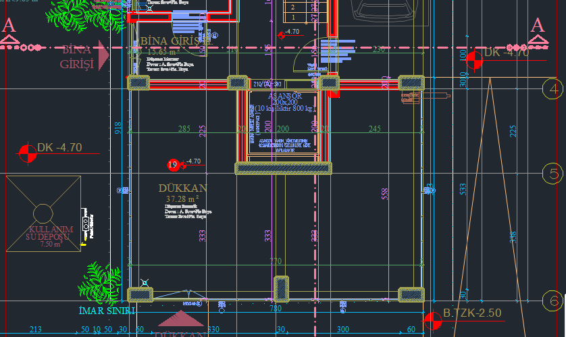Click the hatched column at bottom-right shop corner
The height and width of the screenshot is (337, 566).
(411, 294)
